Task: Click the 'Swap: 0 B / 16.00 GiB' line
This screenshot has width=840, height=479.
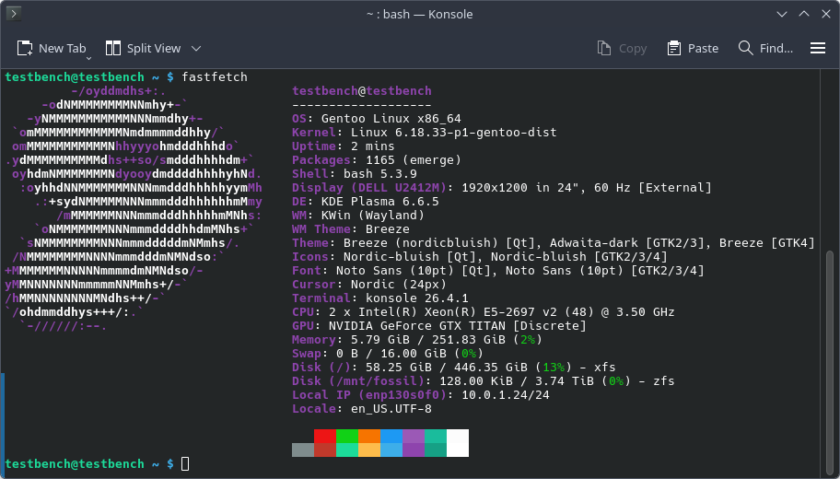Action: [x=388, y=354]
